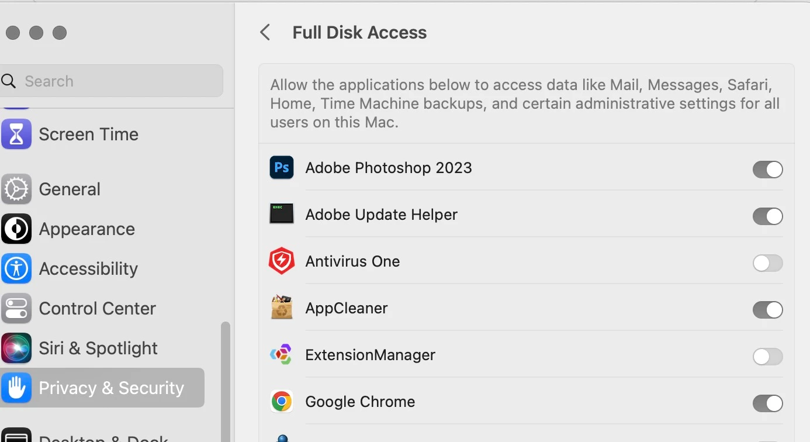
Task: Open Control Center settings
Action: coord(102,308)
